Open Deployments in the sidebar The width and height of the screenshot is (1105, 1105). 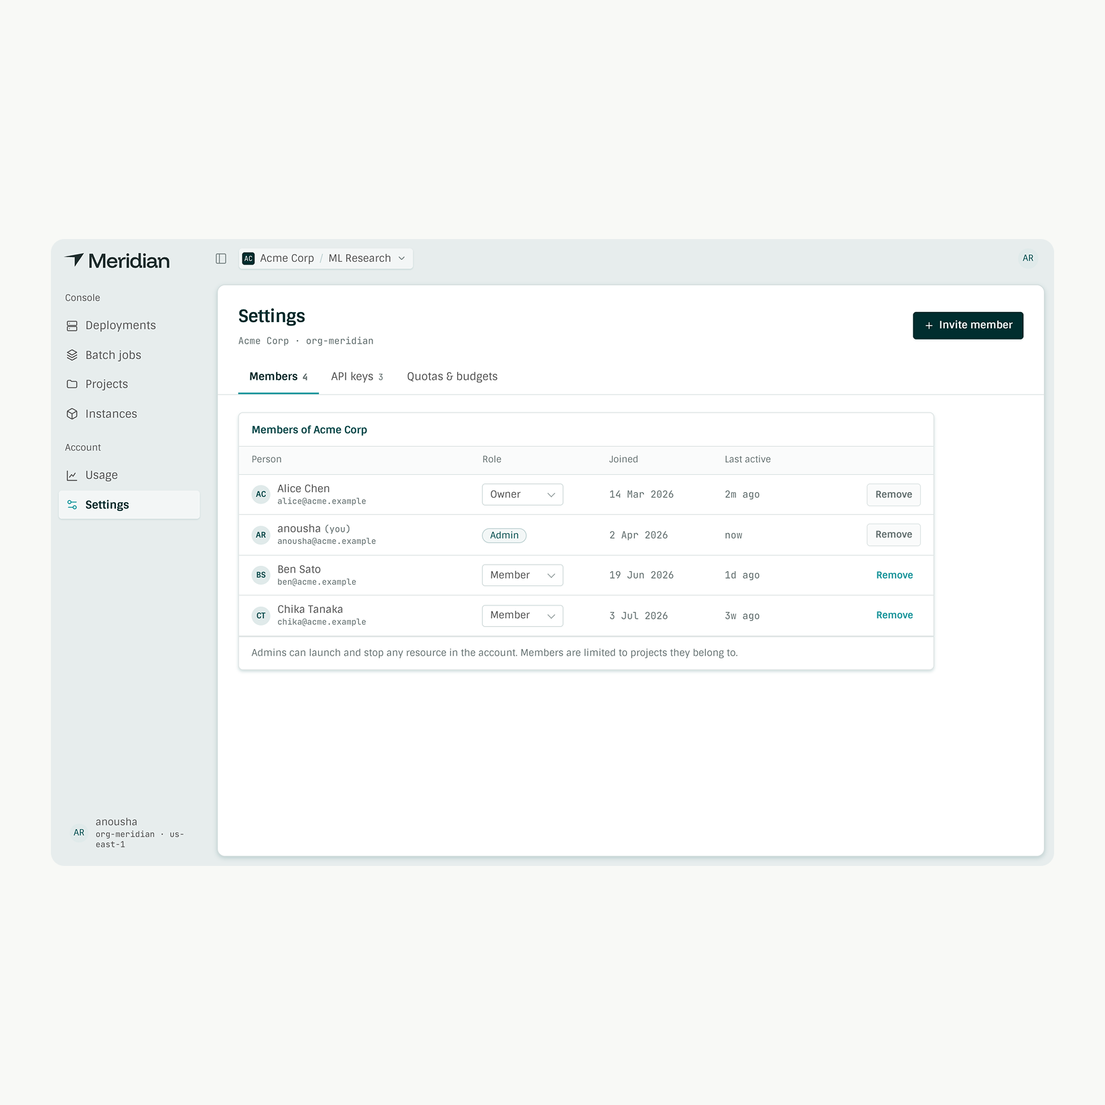(x=129, y=325)
